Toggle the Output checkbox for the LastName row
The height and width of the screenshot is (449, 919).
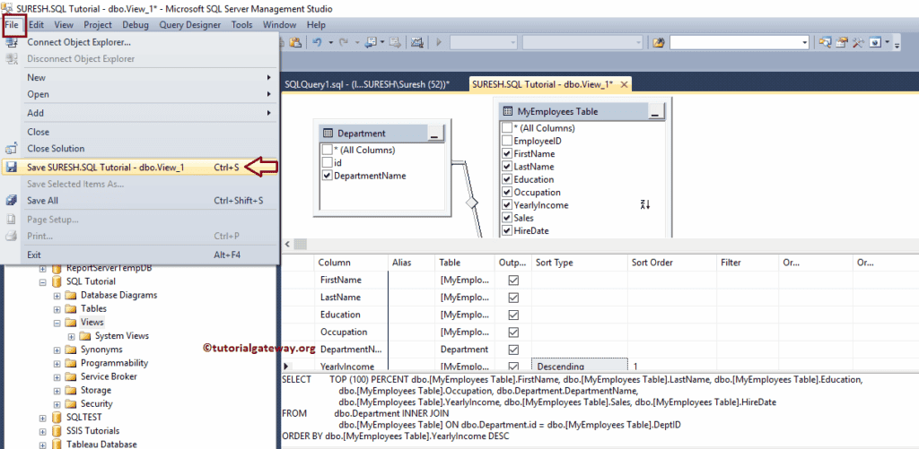[513, 298]
